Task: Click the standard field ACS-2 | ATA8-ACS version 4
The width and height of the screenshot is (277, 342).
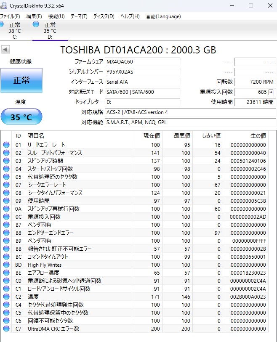Action: pos(191,112)
